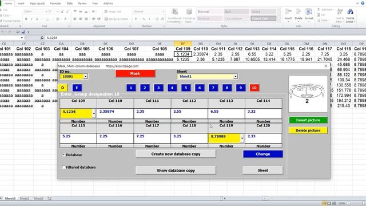Image resolution: width=366 pixels, height=206 pixels.
Task: Toggle the Database checkbox
Action: coord(63,154)
